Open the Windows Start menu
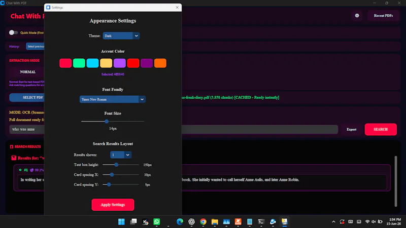This screenshot has height=228, width=406. (121, 221)
